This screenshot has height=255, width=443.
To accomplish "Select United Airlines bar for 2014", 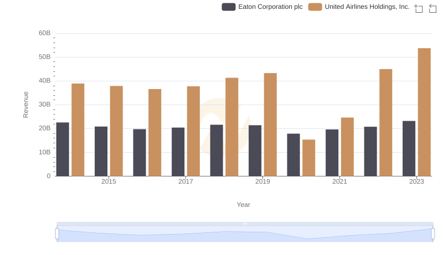I will point(78,130).
